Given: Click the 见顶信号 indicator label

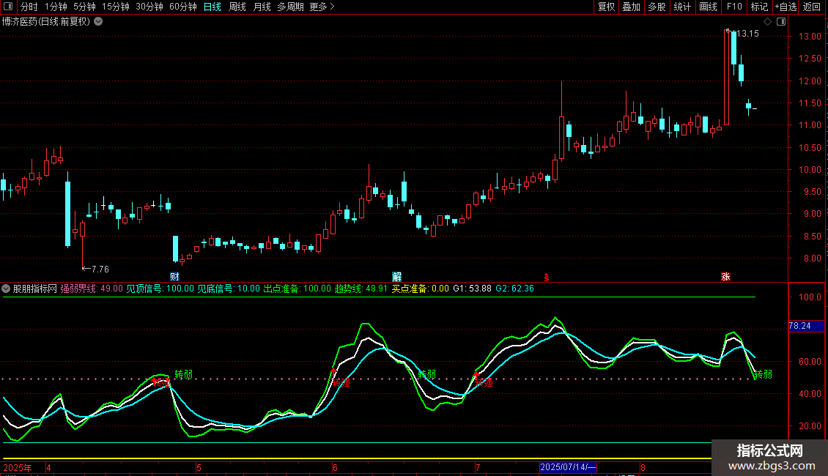Looking at the screenshot, I should 160,289.
